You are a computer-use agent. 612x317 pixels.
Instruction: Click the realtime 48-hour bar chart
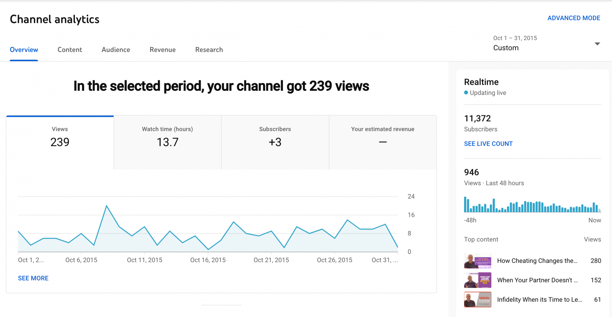[532, 205]
